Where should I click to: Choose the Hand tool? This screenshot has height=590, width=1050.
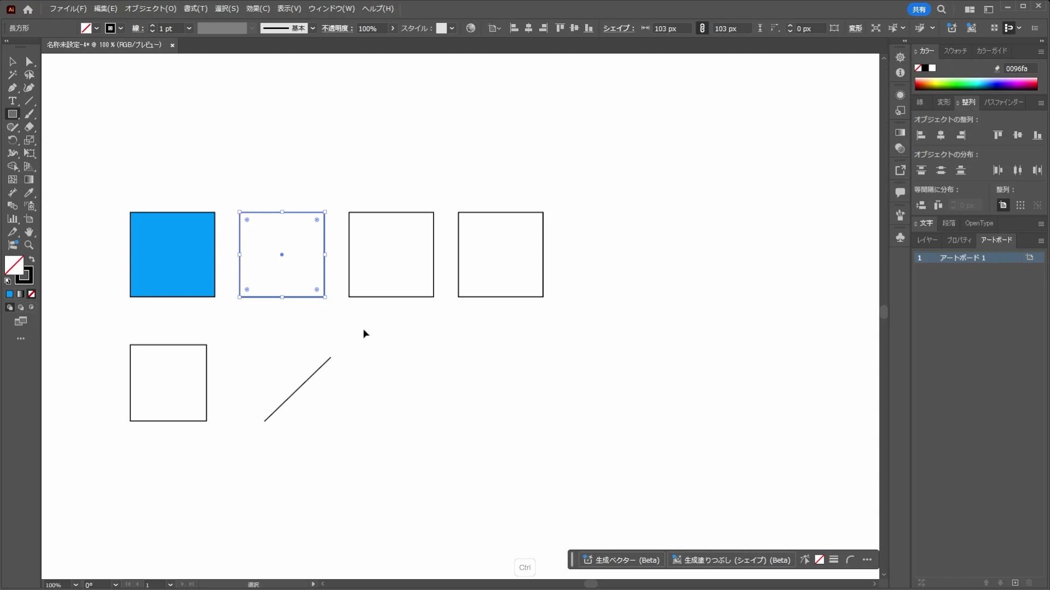30,232
